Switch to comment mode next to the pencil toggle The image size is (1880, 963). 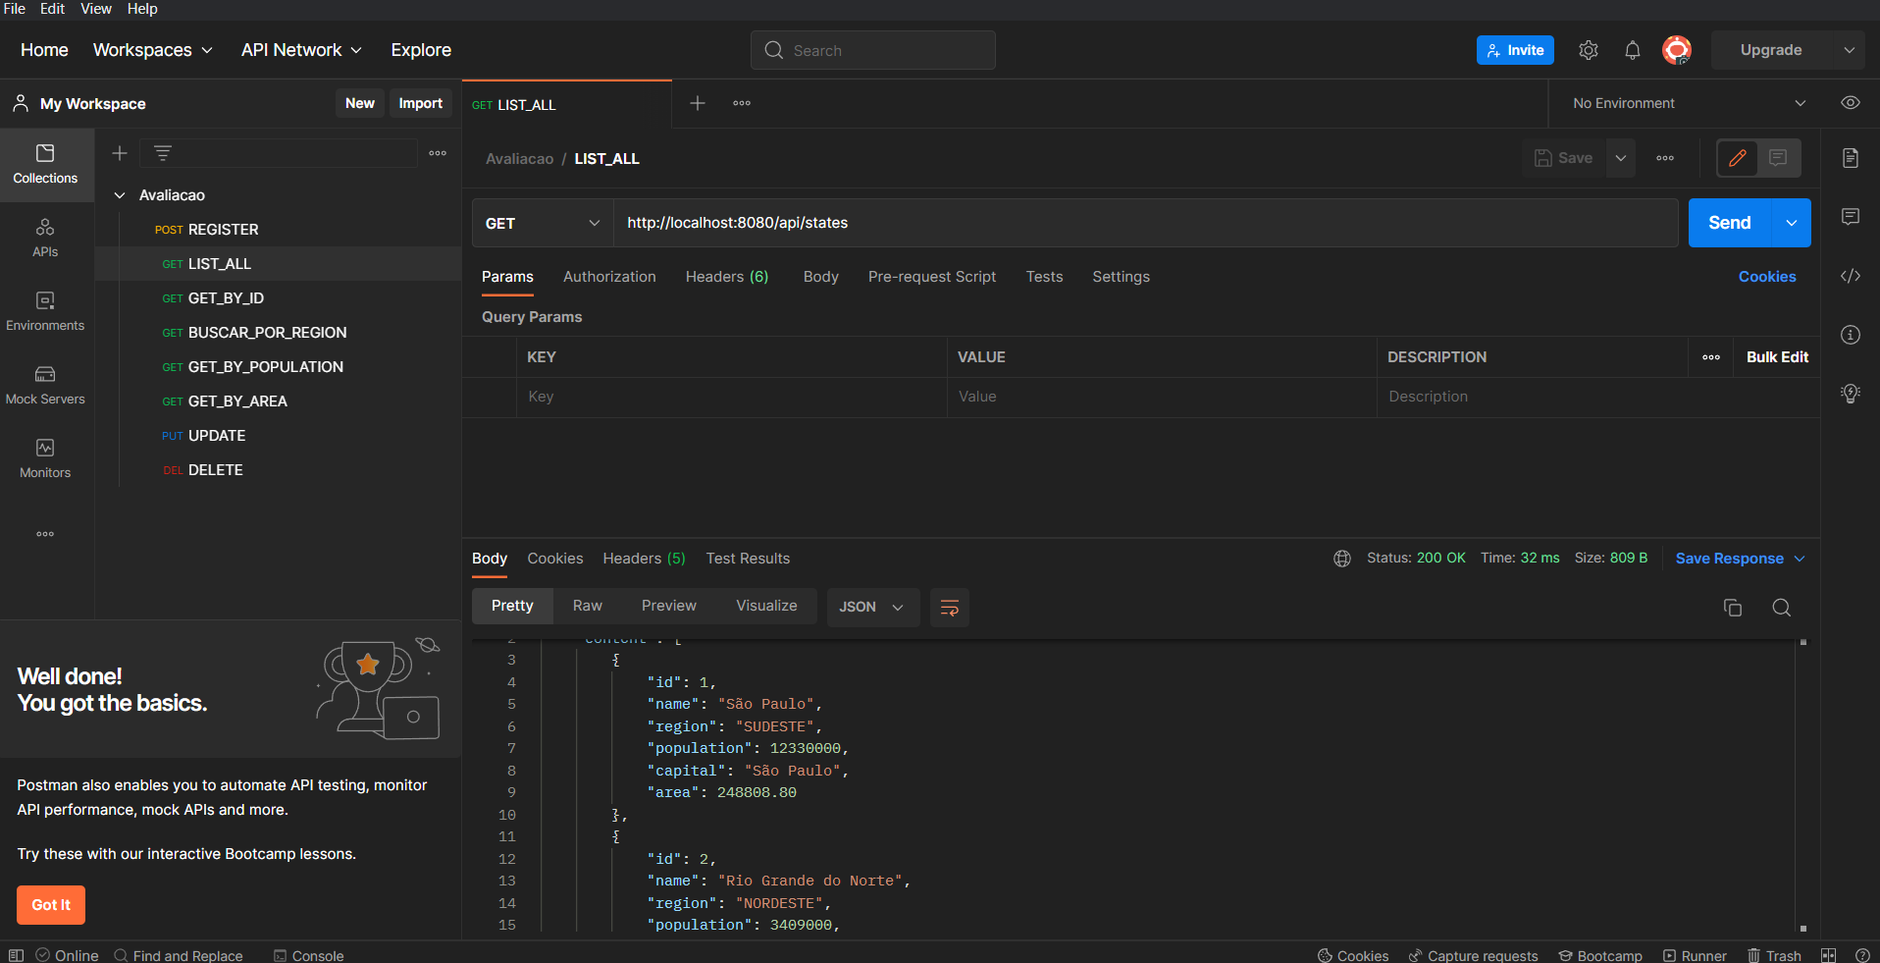(x=1779, y=157)
